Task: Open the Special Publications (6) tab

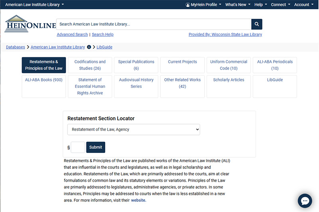Action: tap(136, 65)
